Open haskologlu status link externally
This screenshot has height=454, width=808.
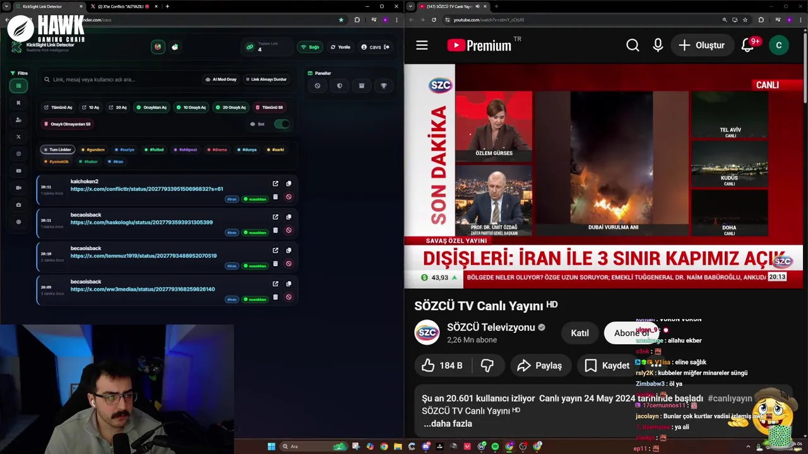point(275,217)
